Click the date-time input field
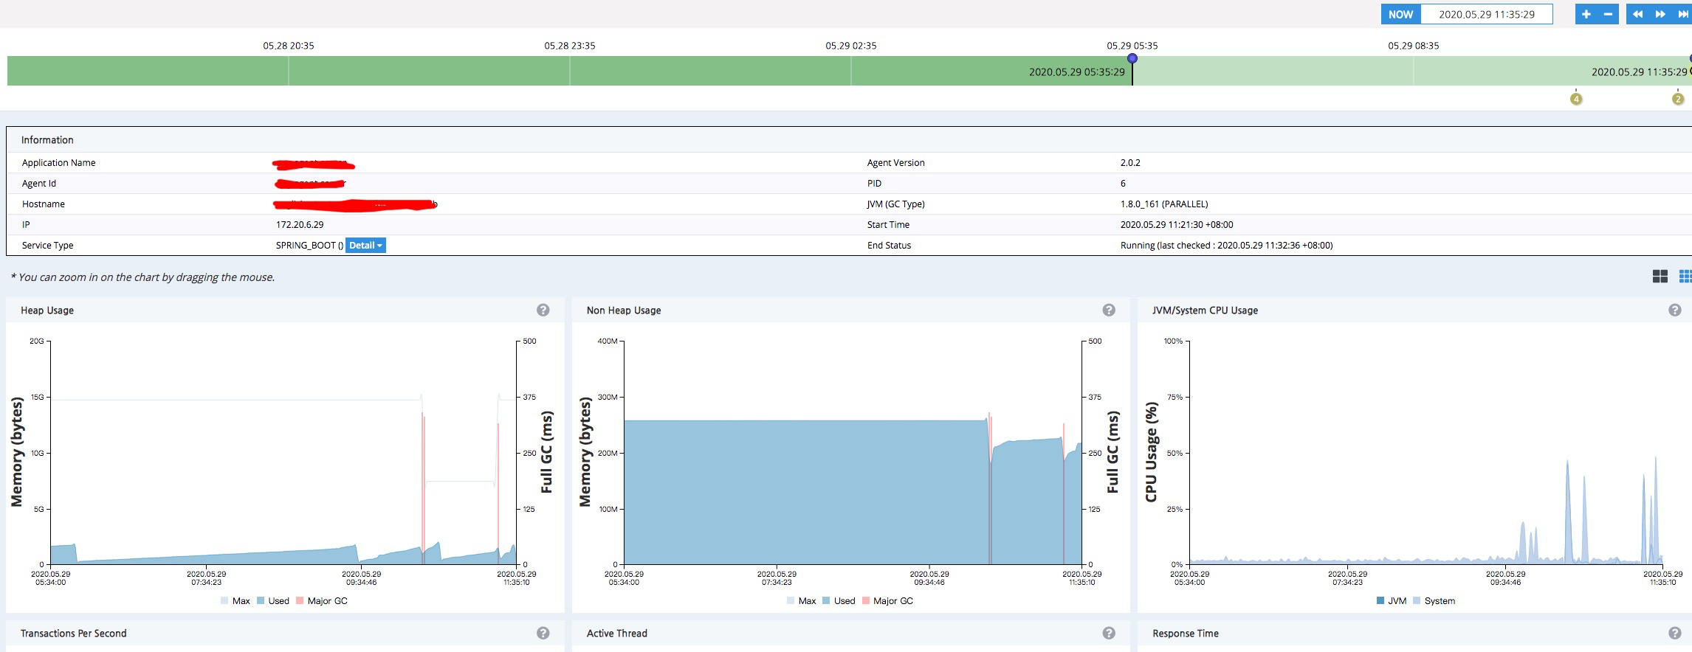Screen dimensions: 1692x652 tap(1486, 14)
